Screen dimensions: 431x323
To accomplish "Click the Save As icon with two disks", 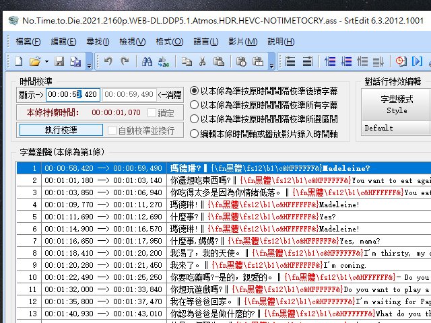I will click(75, 61).
